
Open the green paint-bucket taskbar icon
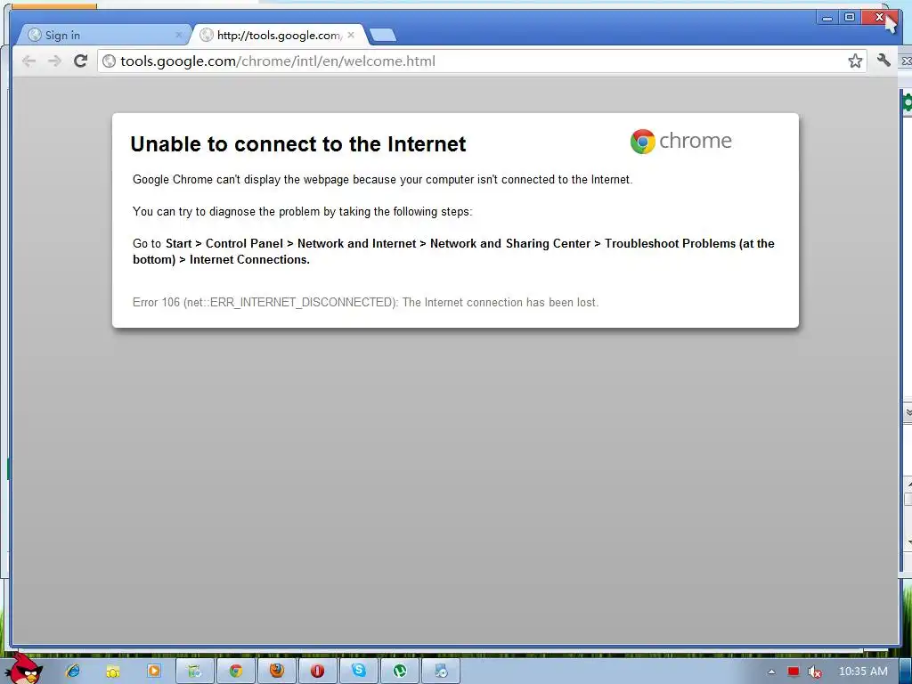click(x=195, y=672)
